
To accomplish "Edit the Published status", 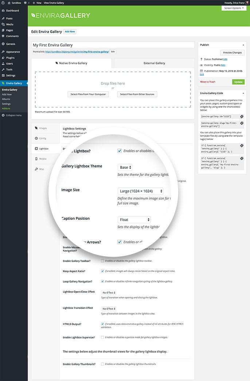I will tap(225, 59).
